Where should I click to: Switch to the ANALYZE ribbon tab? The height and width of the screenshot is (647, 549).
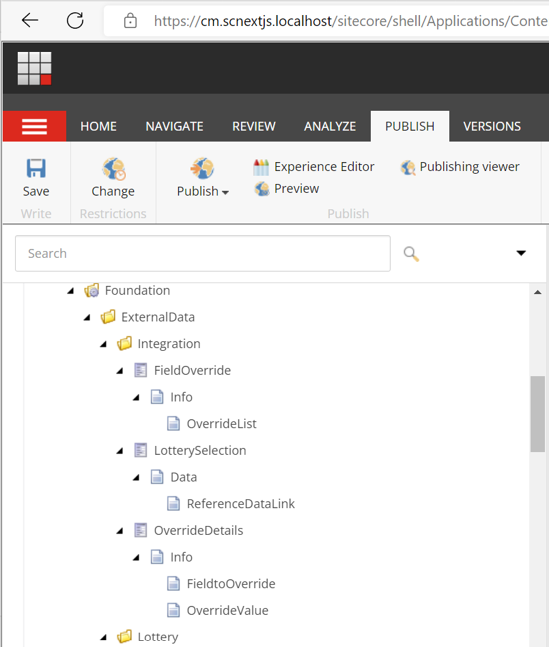[x=330, y=127]
